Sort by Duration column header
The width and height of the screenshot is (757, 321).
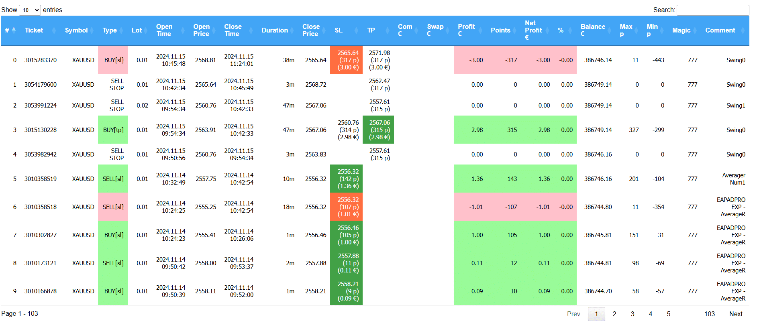(x=275, y=30)
